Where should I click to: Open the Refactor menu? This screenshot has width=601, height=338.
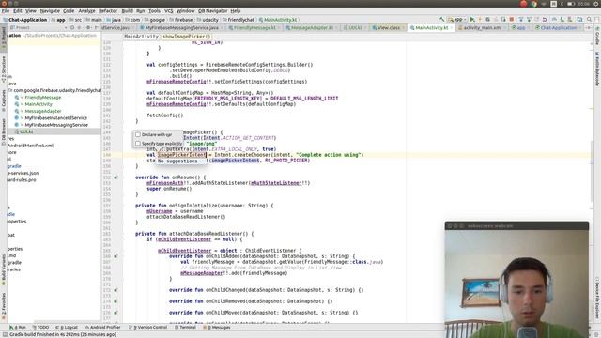[x=108, y=11]
